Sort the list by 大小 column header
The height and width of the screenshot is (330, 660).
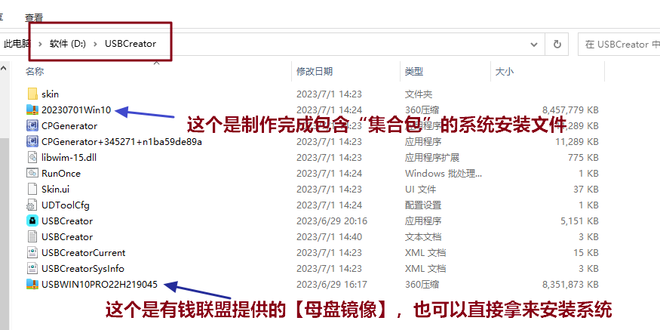coord(504,71)
